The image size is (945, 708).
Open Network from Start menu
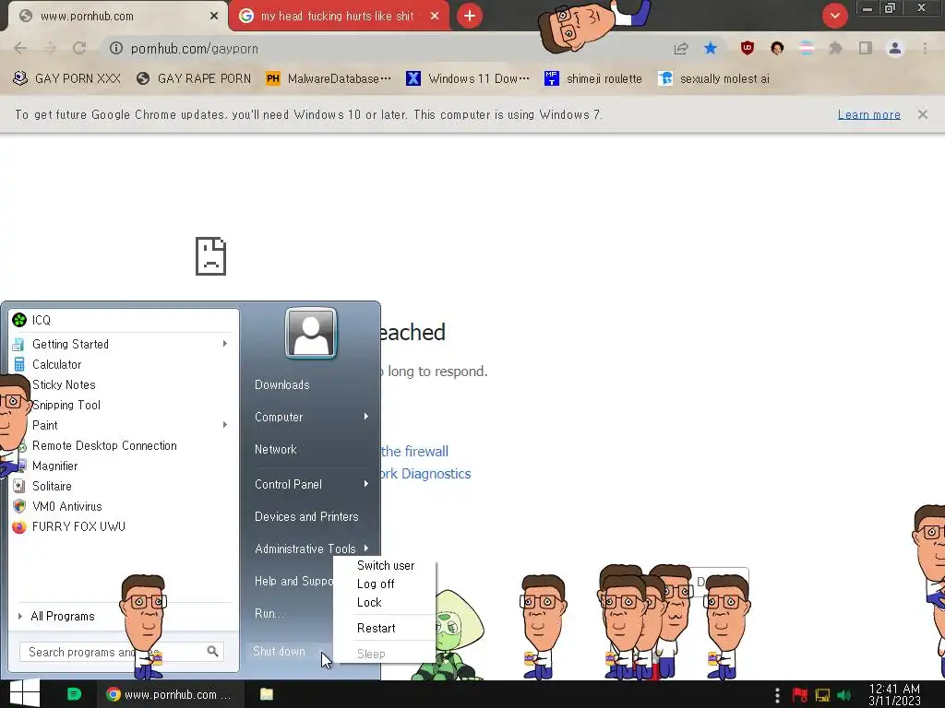pos(275,449)
